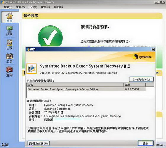
Task: Click the 說明及支援(H) button
Action: coord(38,144)
